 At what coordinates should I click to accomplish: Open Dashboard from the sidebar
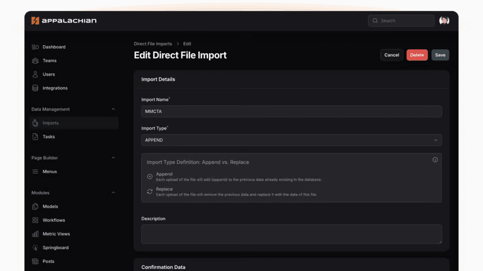[54, 47]
